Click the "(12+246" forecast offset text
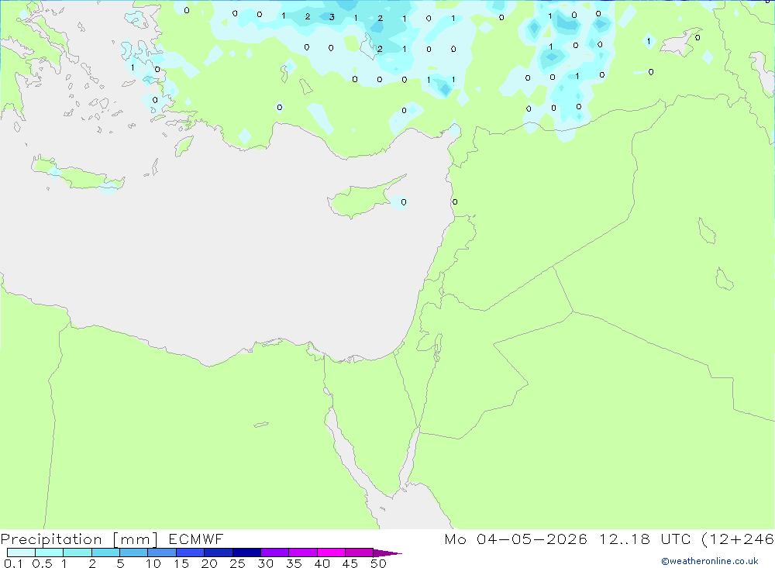The height and width of the screenshot is (568, 775). [x=738, y=539]
